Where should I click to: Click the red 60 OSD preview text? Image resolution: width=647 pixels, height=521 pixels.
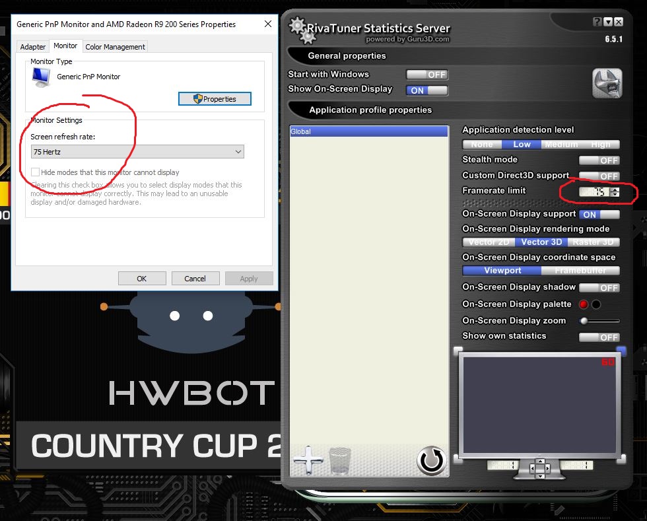pos(608,362)
